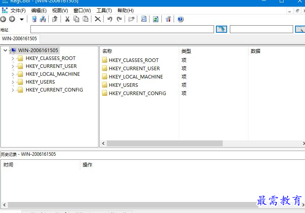Click the history panel scroll-left arrow
The height and width of the screenshot is (213, 305).
(x=4, y=205)
